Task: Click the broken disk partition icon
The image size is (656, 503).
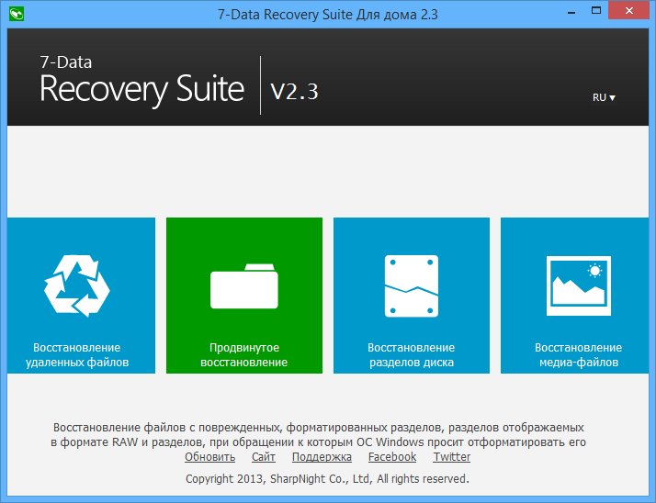Action: [x=412, y=286]
